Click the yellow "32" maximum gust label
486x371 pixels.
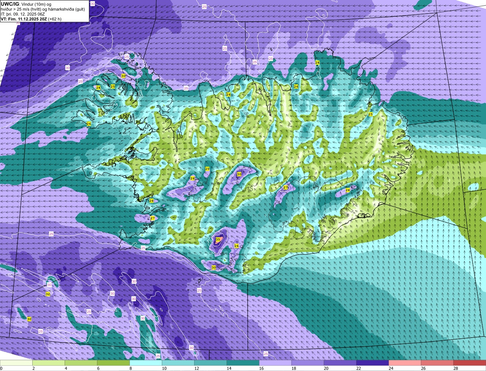pyautogui.click(x=48, y=294)
